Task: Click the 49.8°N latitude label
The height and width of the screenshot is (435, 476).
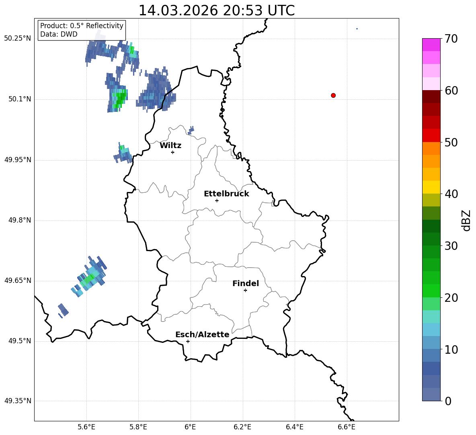Action: (x=20, y=220)
